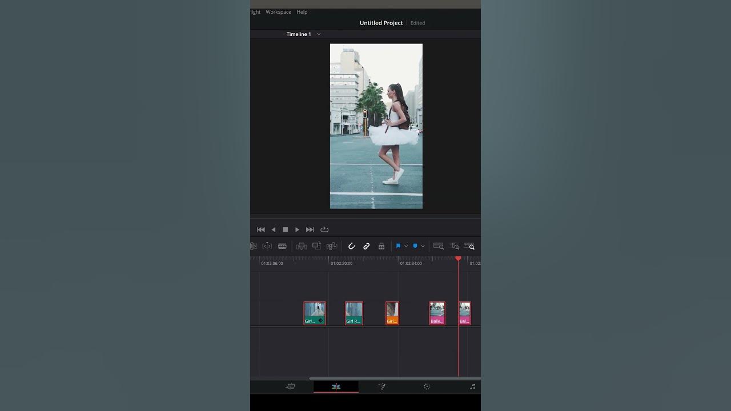Insert clip button in toolbar
The image size is (731, 411).
(x=302, y=246)
